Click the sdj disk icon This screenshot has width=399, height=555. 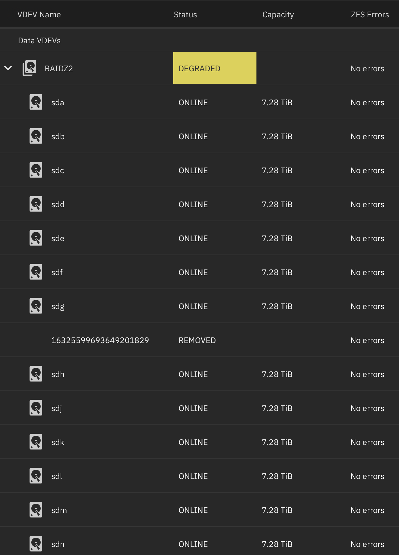point(36,408)
